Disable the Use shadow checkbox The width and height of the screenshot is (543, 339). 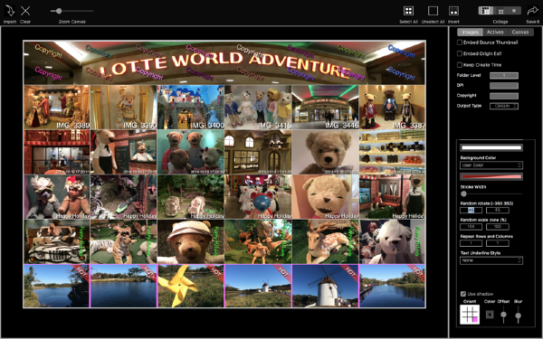pyautogui.click(x=463, y=294)
